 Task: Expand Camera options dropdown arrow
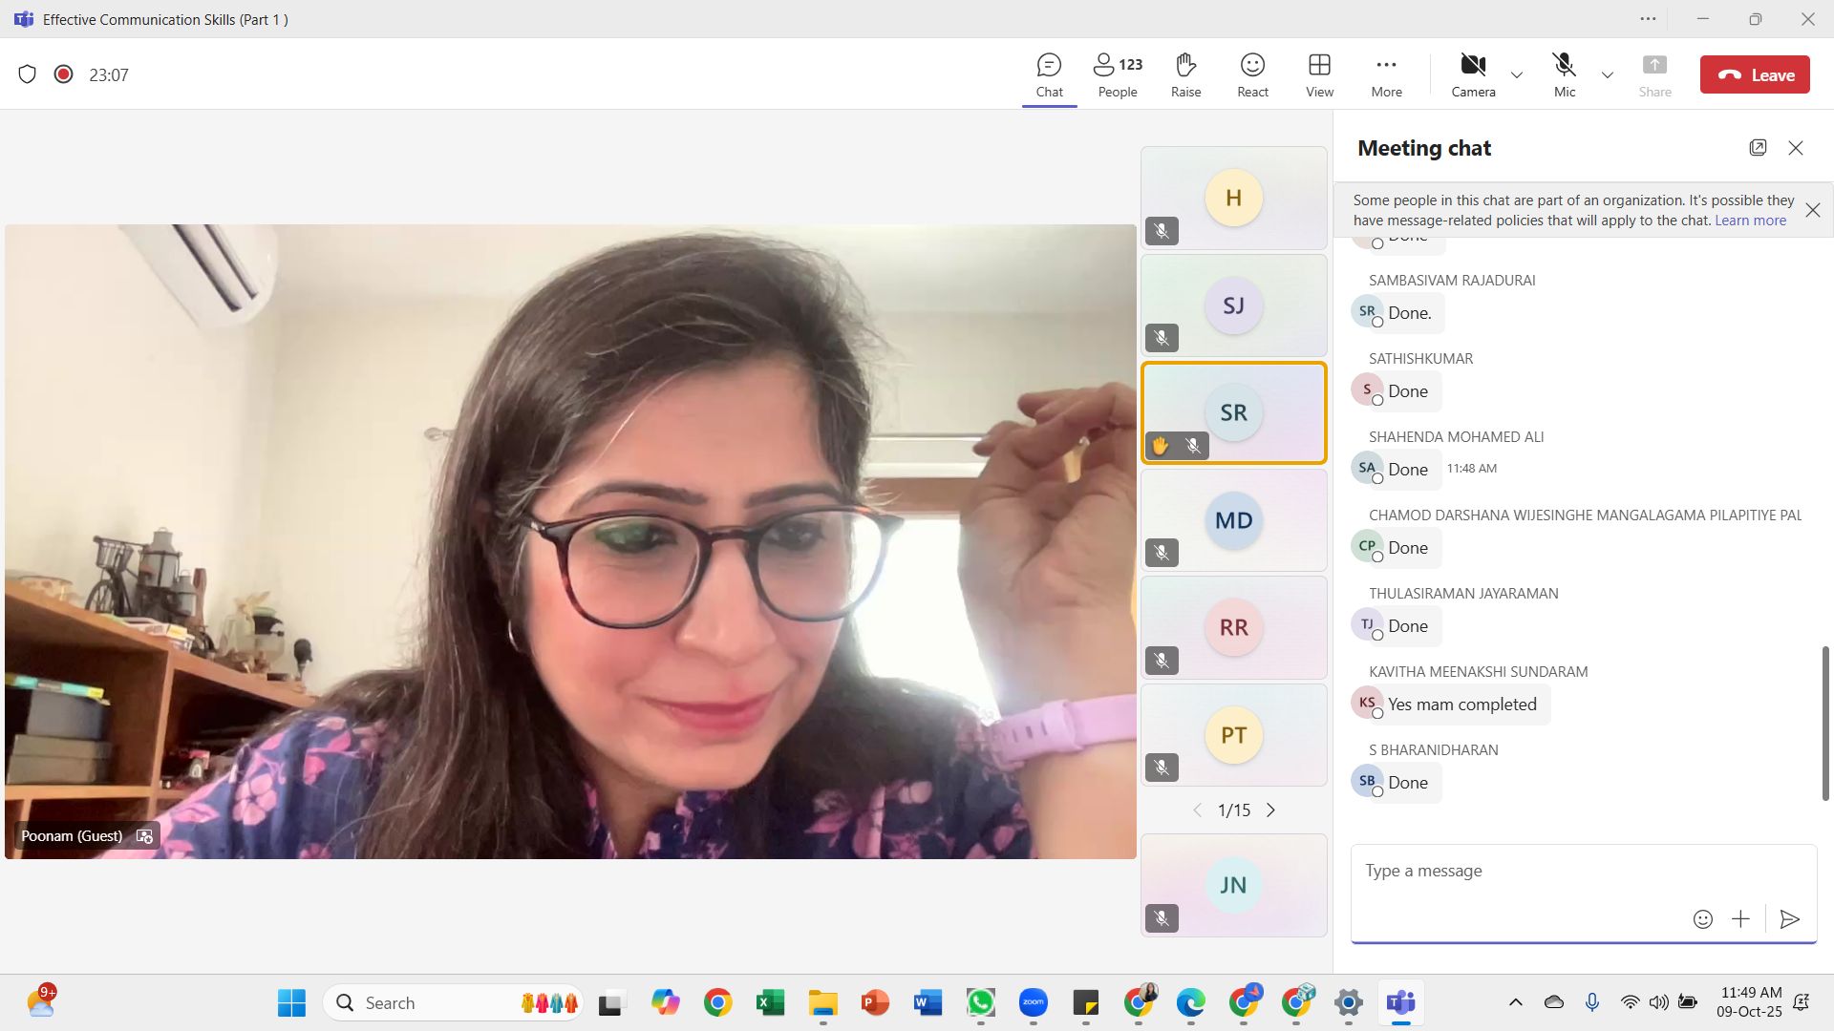[x=1516, y=74]
